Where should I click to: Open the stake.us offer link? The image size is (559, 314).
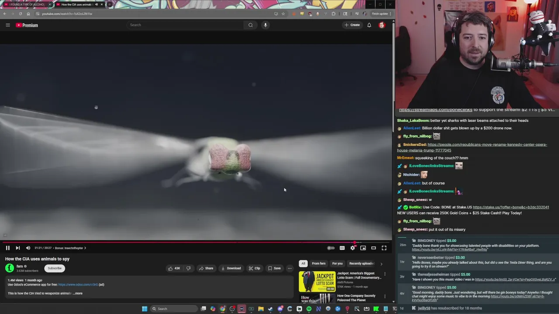pos(511,207)
